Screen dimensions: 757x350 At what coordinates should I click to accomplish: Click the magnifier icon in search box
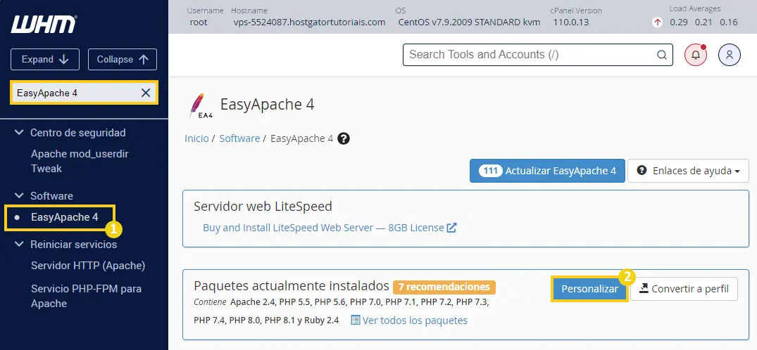[x=661, y=55]
